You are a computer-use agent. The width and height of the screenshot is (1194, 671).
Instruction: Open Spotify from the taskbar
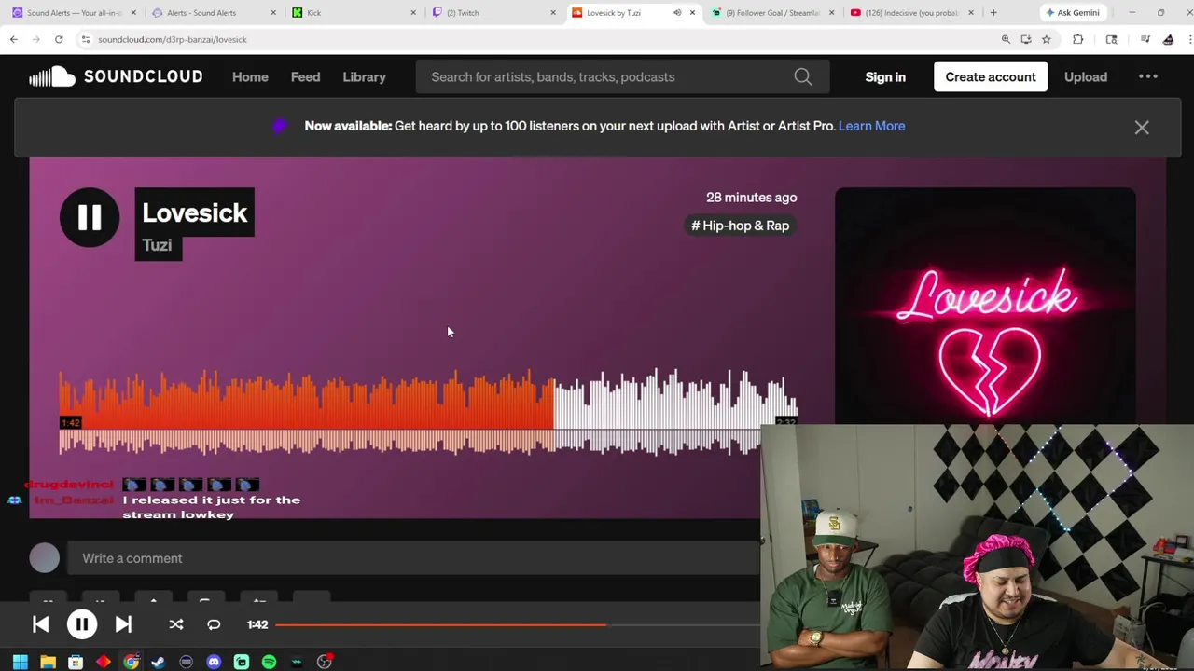tap(269, 662)
